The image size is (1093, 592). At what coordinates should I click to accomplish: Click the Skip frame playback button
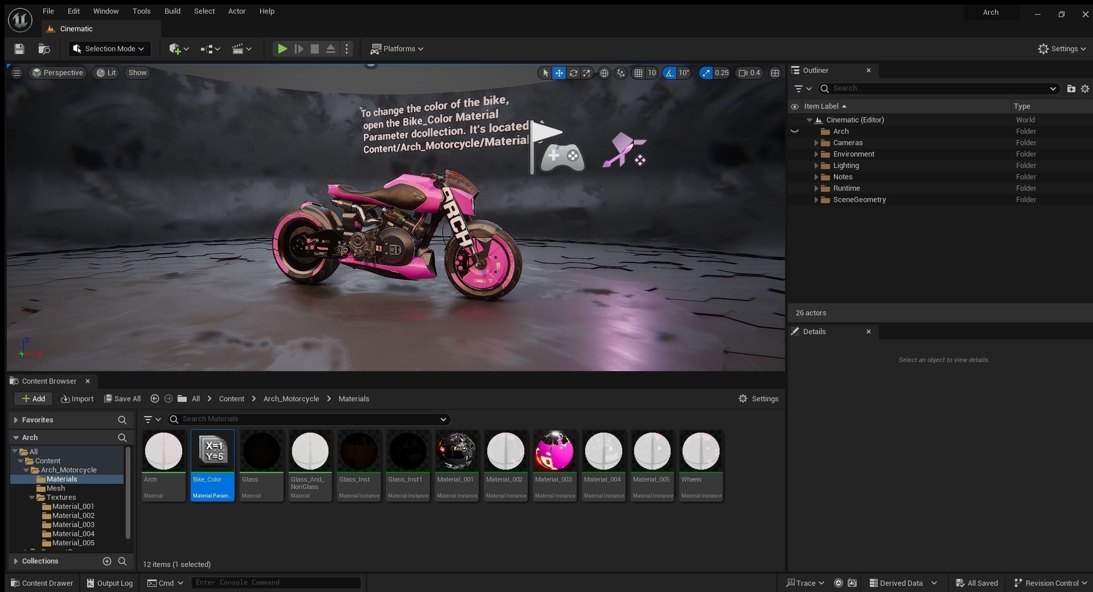298,49
